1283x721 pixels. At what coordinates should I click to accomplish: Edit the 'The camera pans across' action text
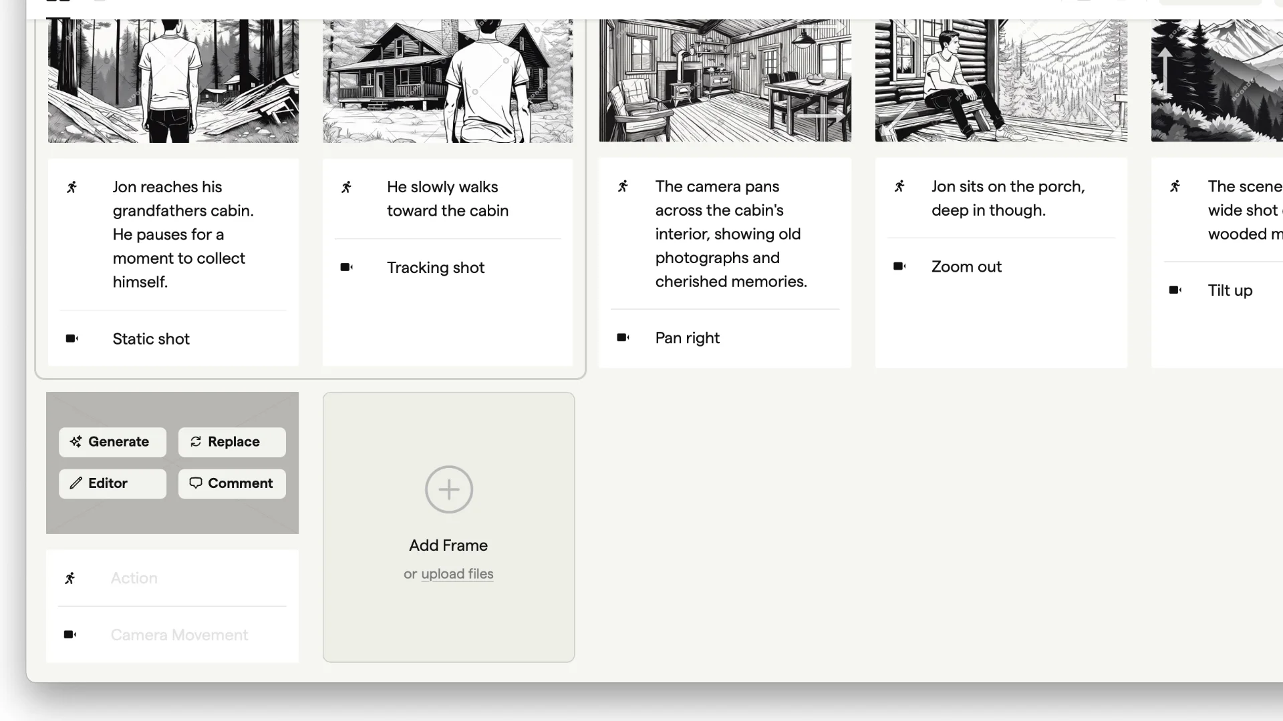point(731,234)
